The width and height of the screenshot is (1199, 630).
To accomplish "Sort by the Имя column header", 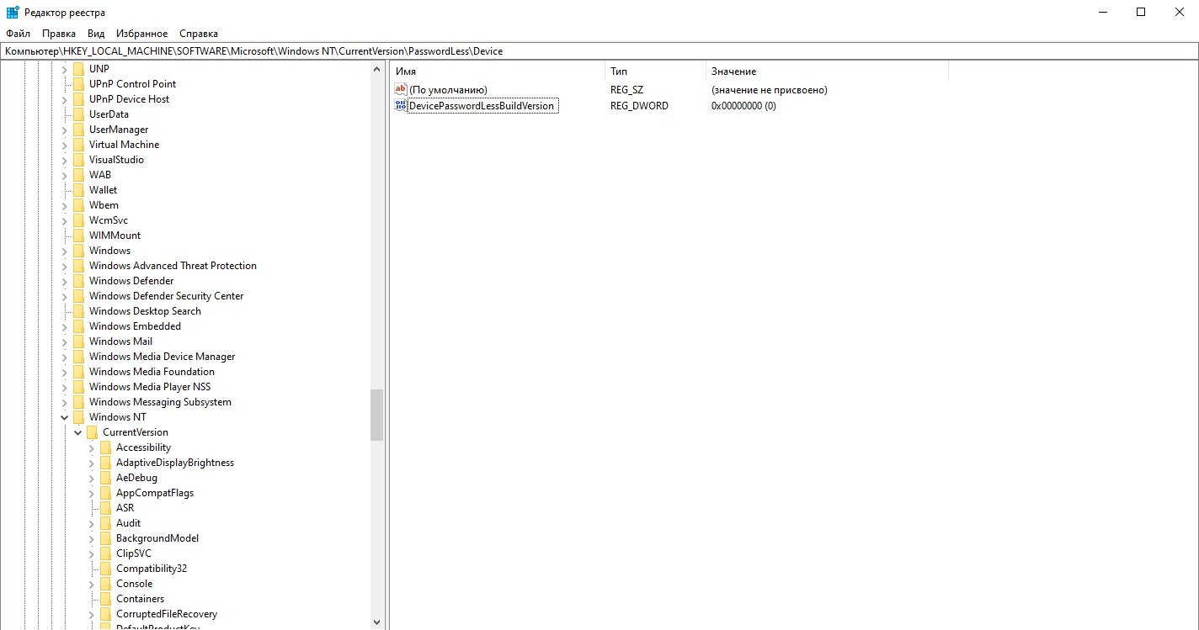I will pyautogui.click(x=498, y=71).
